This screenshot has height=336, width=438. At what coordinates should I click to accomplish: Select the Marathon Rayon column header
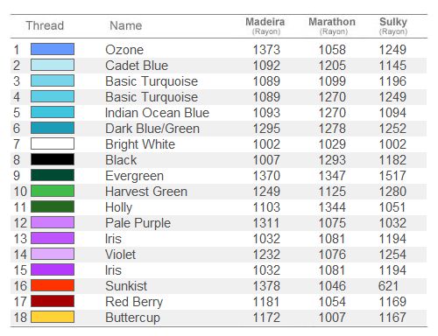coord(332,26)
